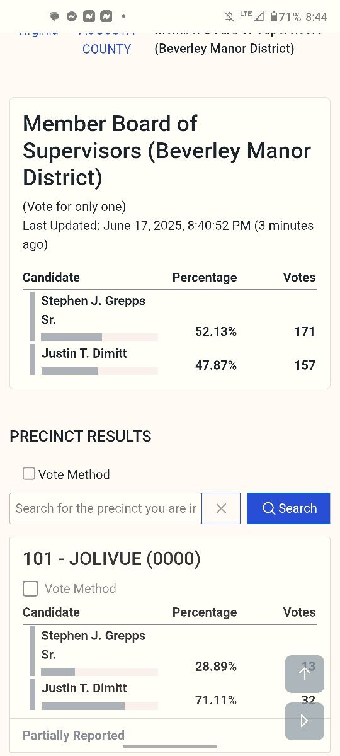Clear the precinct search with X button
Image resolution: width=340 pixels, height=756 pixels.
pos(221,508)
